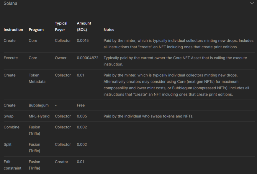Screen dimensions: 257x174
Task: Collapse the Solana section chevron
Action: pyautogui.click(x=252, y=3)
